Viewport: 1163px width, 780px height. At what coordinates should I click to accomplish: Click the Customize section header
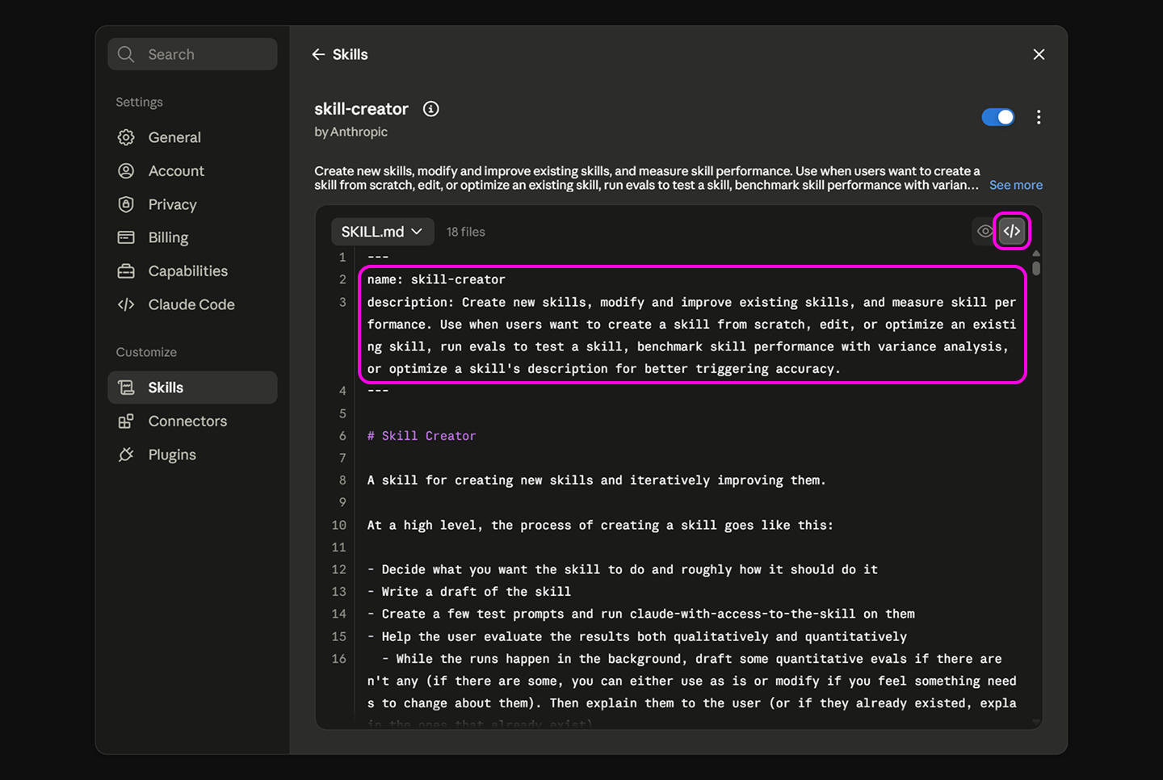coord(146,352)
